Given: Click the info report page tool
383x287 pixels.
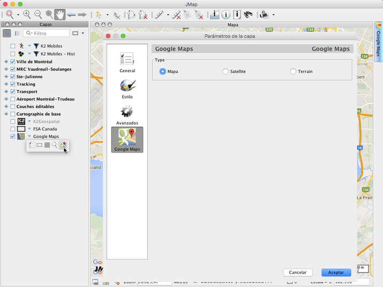Looking at the screenshot, I should [237, 14].
